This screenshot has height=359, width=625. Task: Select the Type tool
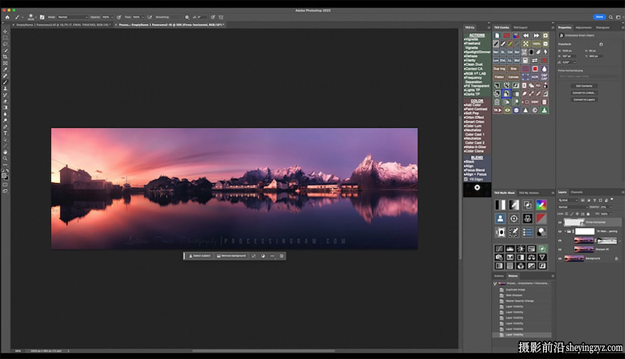(x=5, y=133)
